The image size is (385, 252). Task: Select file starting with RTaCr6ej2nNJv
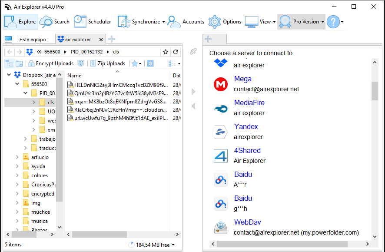point(117,109)
